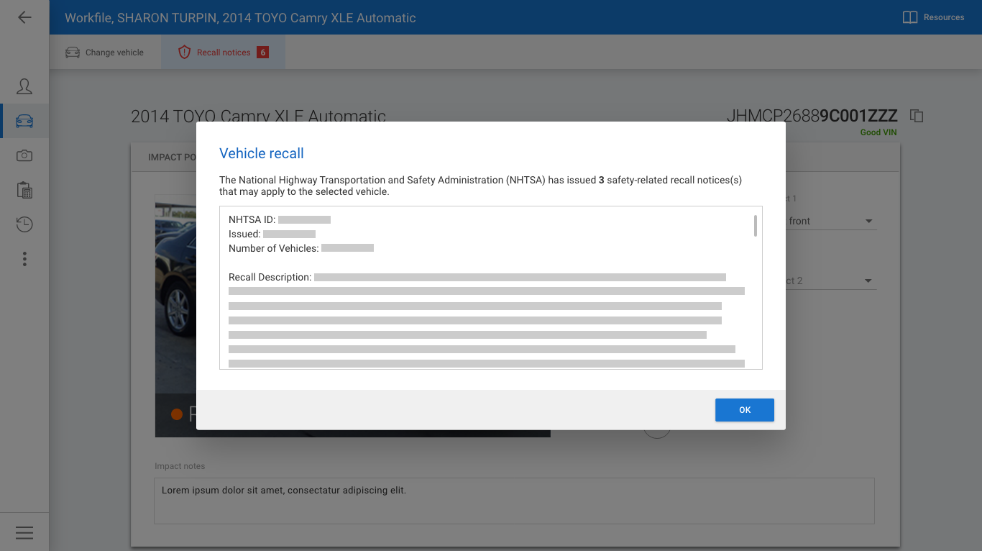
Task: Copy the VIN with the copy icon
Action: click(x=917, y=116)
